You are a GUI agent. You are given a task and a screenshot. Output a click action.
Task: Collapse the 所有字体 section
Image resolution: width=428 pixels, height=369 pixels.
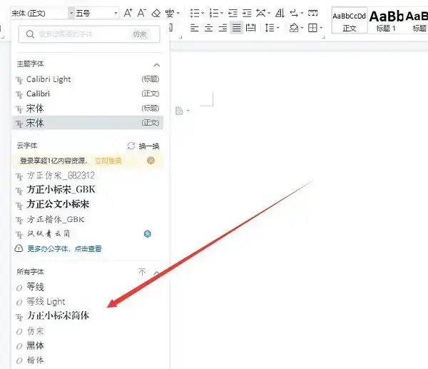157,273
